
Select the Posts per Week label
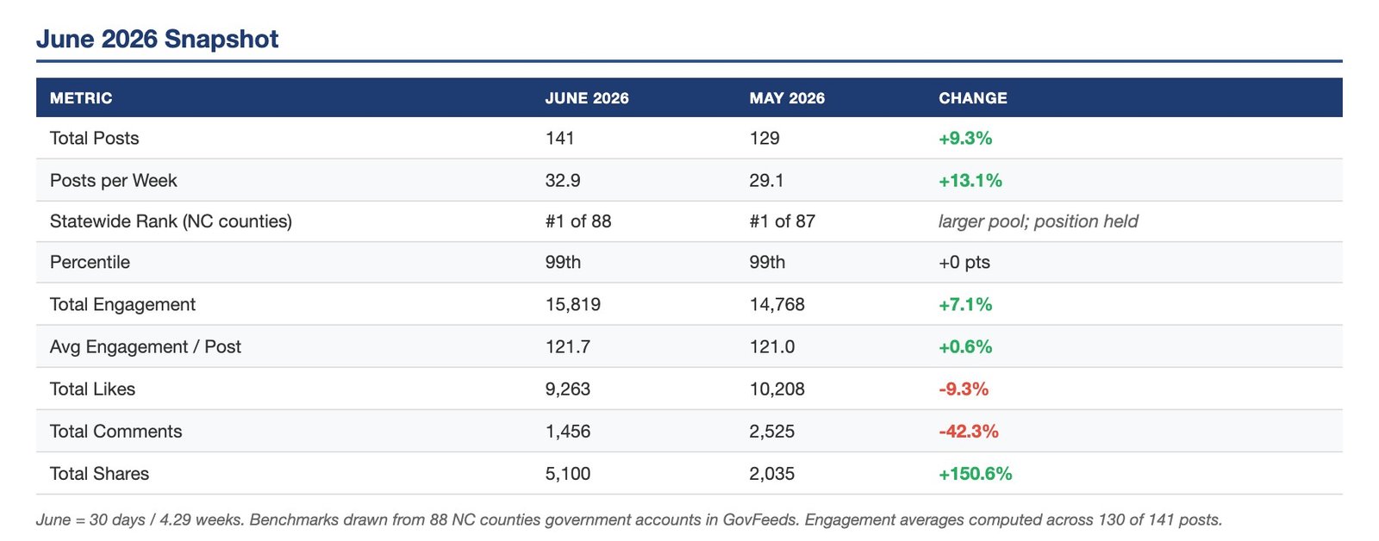(x=113, y=181)
